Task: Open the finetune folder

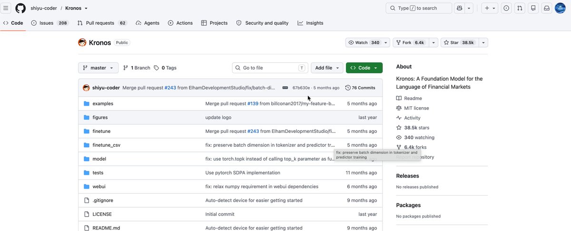Action: (101, 131)
